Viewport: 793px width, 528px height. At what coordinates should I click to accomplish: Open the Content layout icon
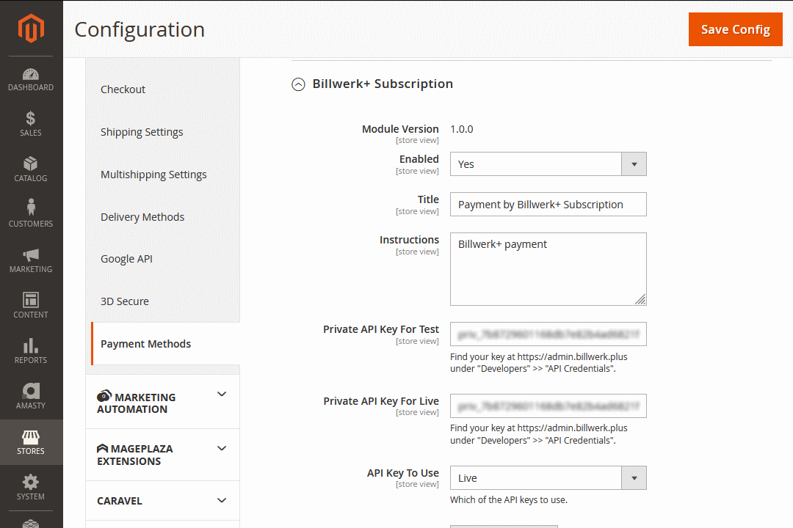[31, 300]
